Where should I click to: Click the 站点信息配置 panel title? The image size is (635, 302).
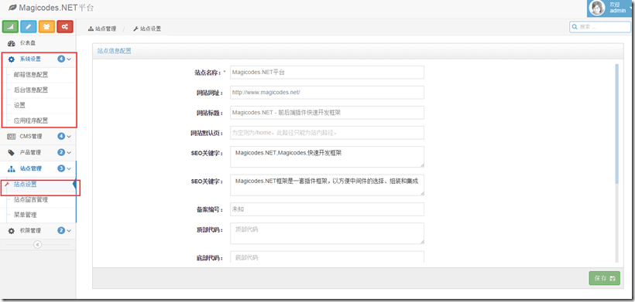point(114,51)
